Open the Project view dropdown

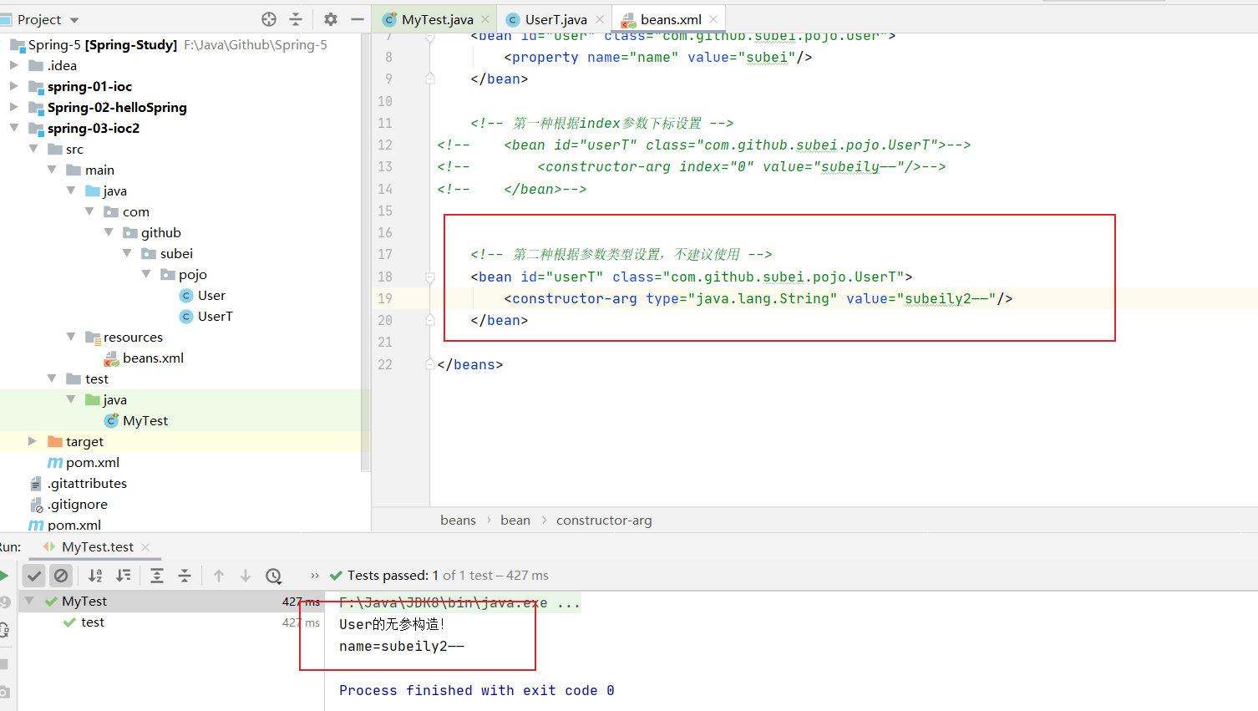74,20
